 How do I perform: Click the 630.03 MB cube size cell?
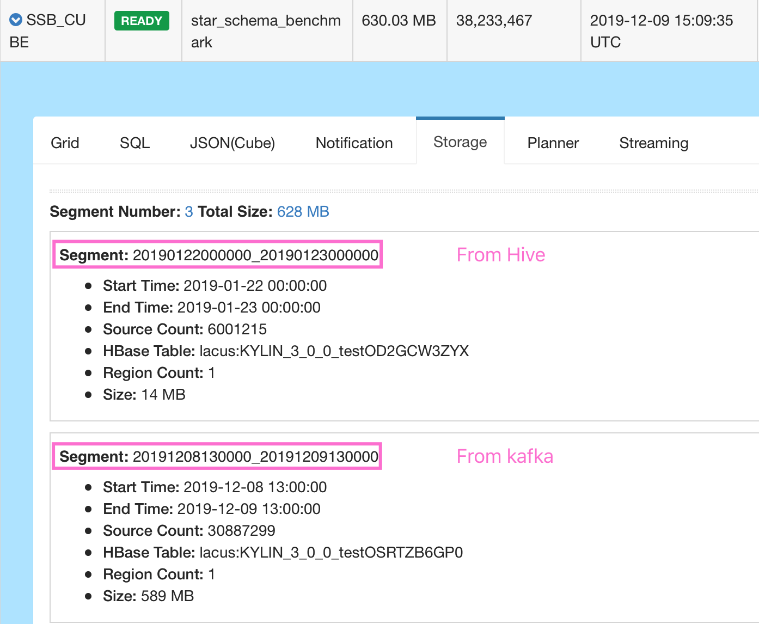click(399, 21)
